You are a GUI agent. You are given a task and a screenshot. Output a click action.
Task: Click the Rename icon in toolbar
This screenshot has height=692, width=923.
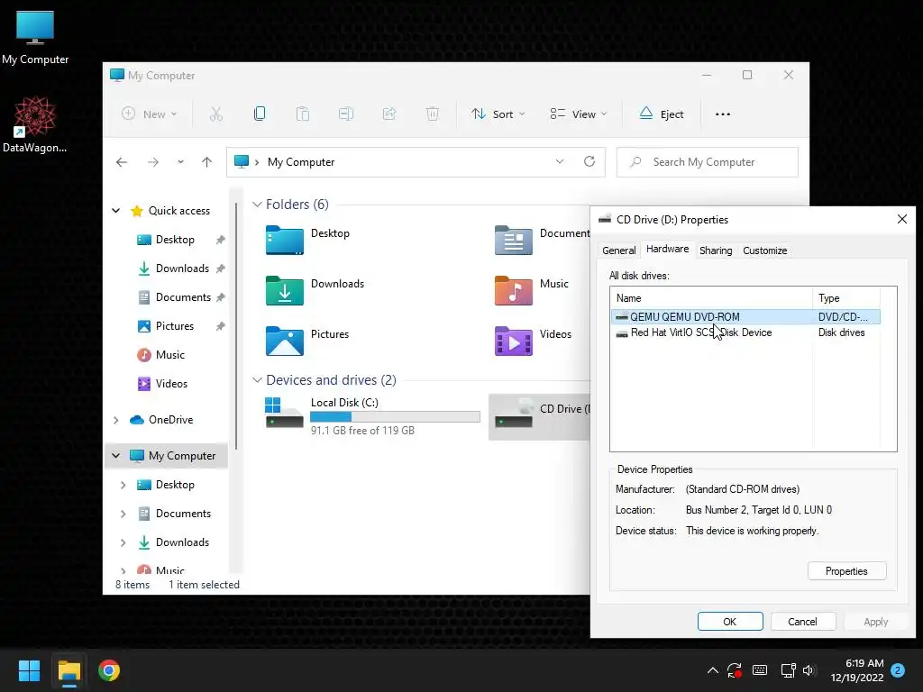pyautogui.click(x=346, y=114)
